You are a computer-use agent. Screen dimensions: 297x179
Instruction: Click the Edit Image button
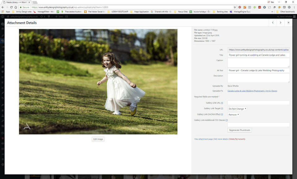pos(98,139)
